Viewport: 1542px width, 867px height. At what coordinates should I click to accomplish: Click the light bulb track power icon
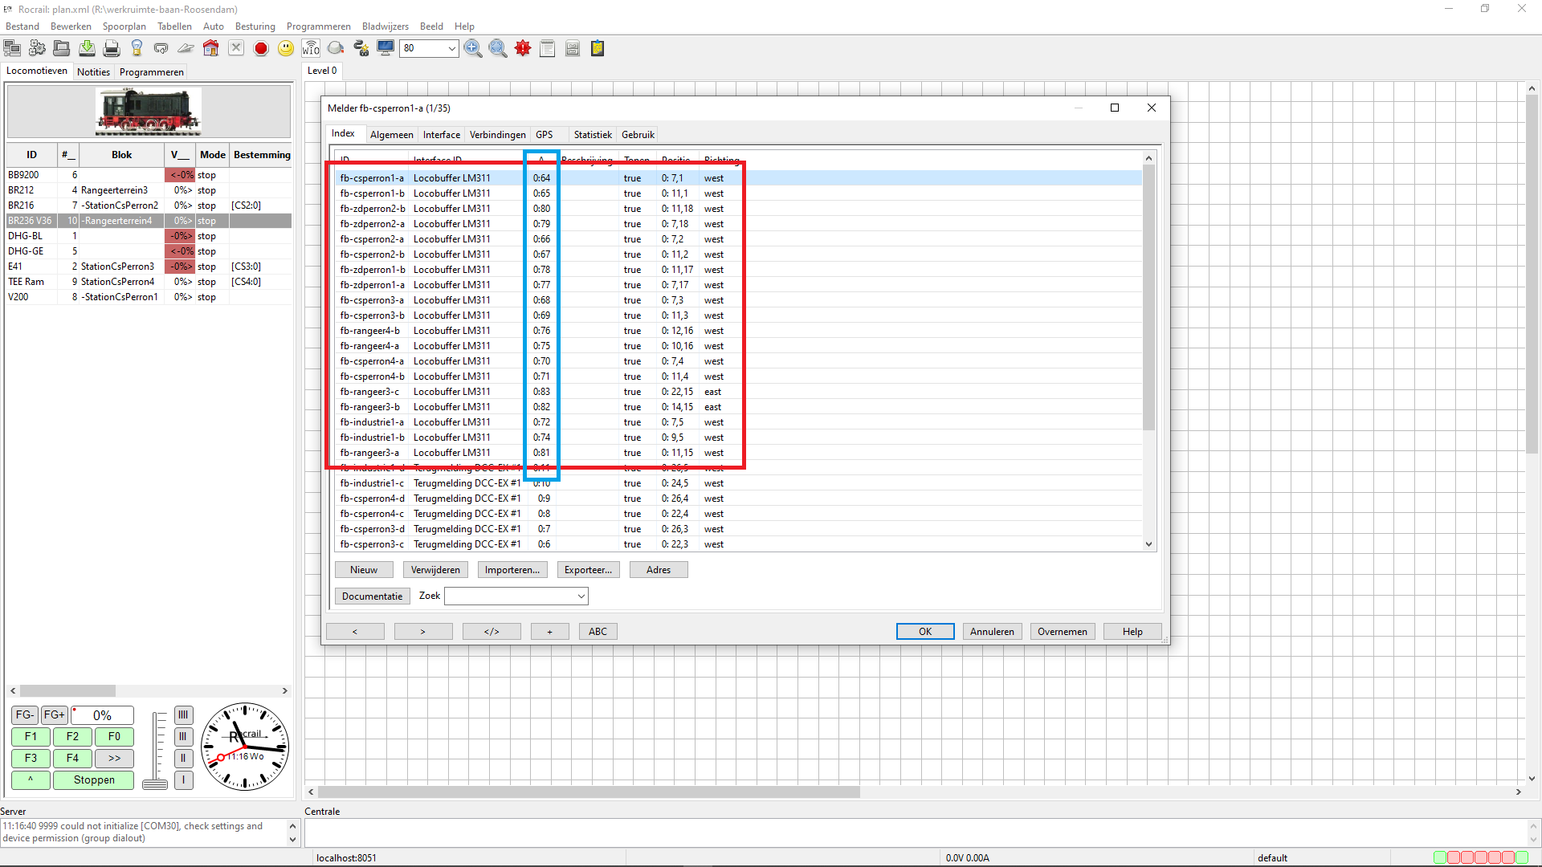[137, 49]
